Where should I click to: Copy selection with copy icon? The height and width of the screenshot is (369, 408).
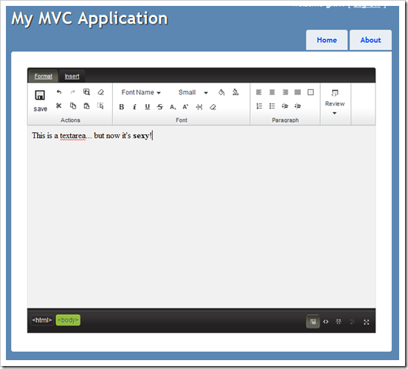(x=73, y=106)
